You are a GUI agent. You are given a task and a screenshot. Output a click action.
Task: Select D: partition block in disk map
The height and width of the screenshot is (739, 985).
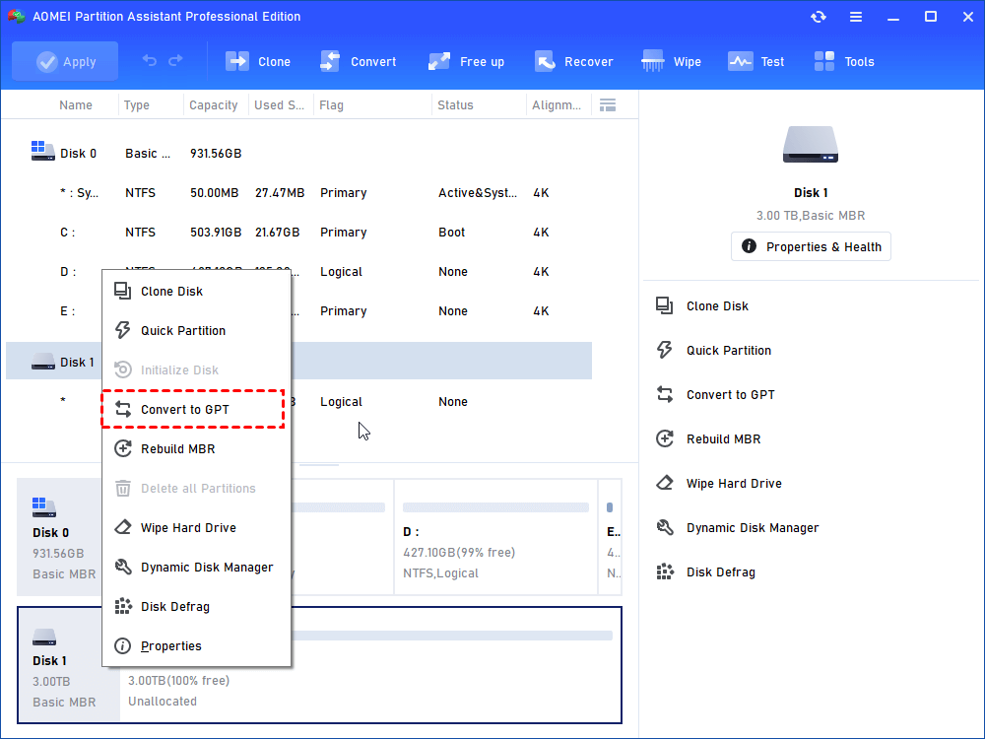tap(495, 537)
